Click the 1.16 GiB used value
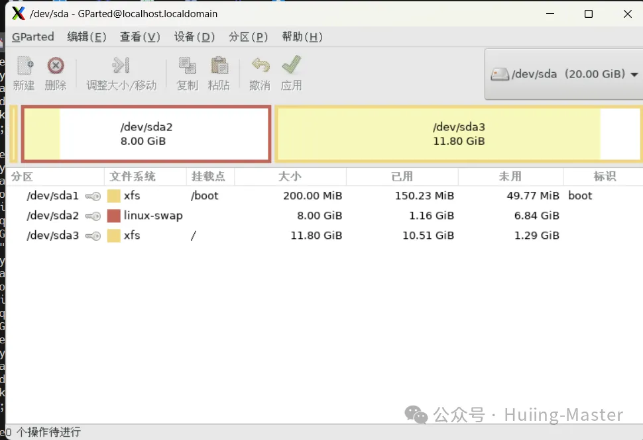Screen dimensions: 643x440 pos(432,216)
